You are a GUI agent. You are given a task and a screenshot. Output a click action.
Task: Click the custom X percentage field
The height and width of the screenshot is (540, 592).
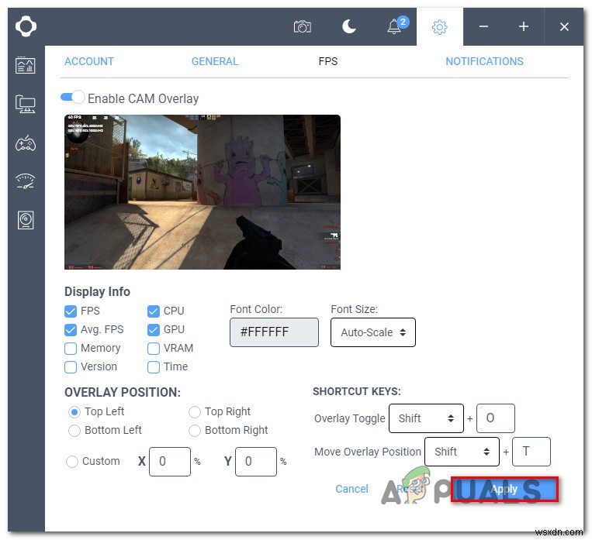pos(169,461)
